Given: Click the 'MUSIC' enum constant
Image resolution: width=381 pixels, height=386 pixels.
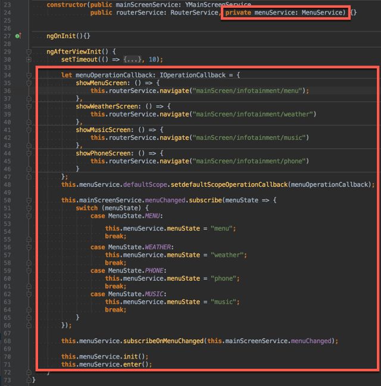Looking at the screenshot, I should 154,294.
